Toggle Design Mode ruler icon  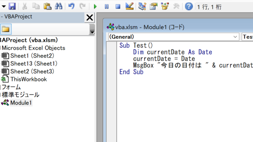(x=129, y=6)
